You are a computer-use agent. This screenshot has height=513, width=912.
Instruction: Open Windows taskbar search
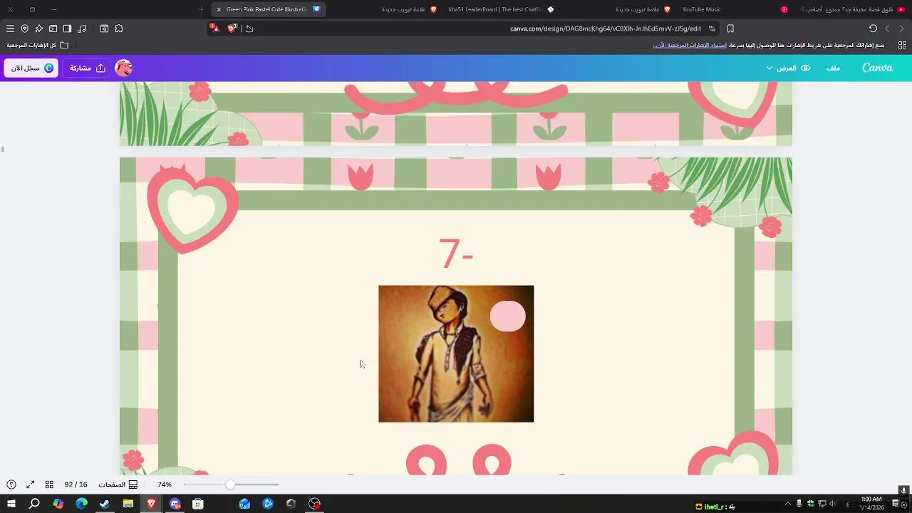click(34, 504)
